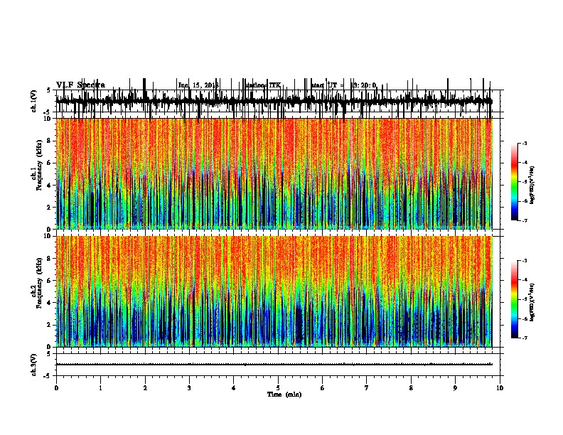Click time axis tick label 2
The width and height of the screenshot is (563, 435).
[145, 388]
